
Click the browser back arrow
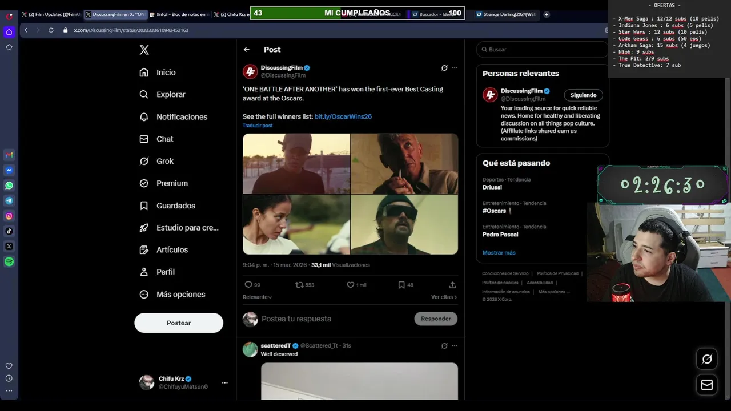[26, 30]
